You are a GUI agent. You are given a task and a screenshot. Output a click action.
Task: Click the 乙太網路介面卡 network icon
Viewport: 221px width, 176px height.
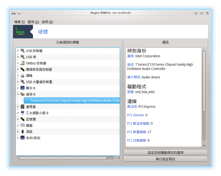[22, 113]
